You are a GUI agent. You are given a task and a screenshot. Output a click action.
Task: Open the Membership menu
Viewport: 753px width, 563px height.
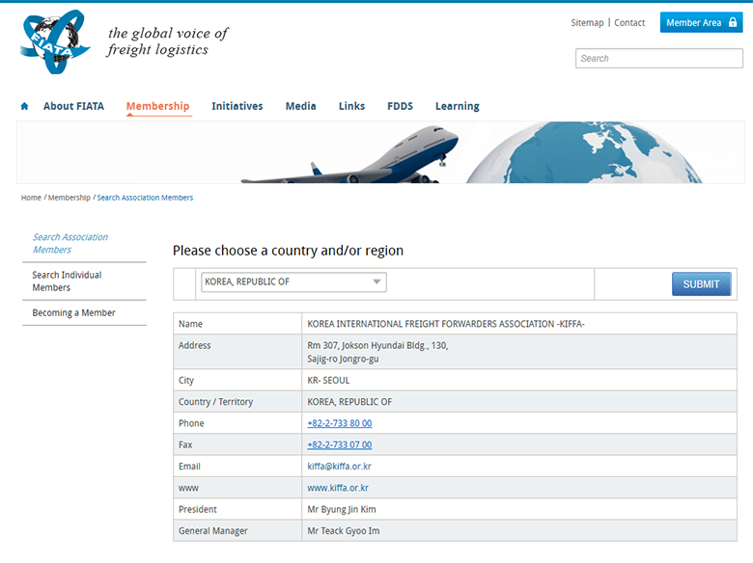pyautogui.click(x=157, y=106)
